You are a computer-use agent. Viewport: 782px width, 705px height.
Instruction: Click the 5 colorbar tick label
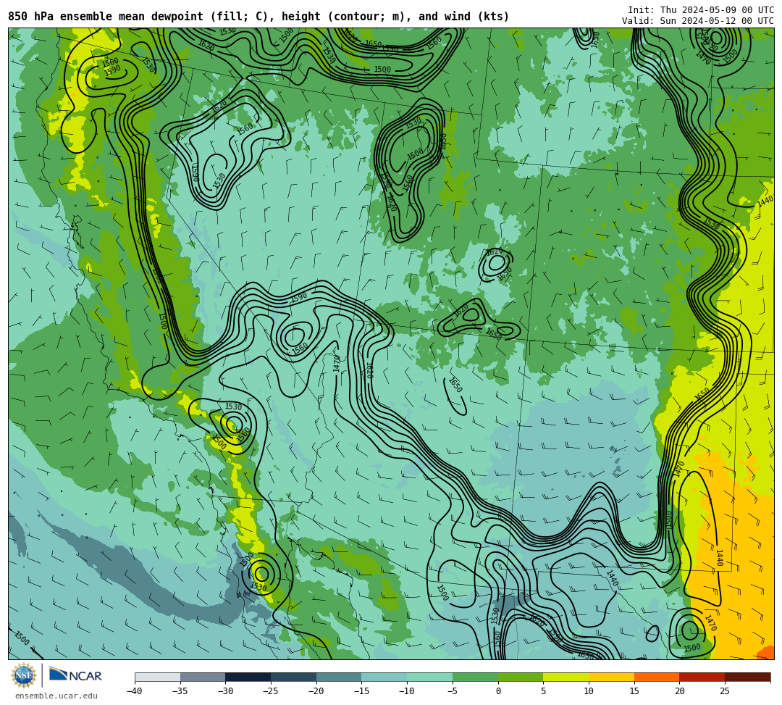(x=544, y=691)
